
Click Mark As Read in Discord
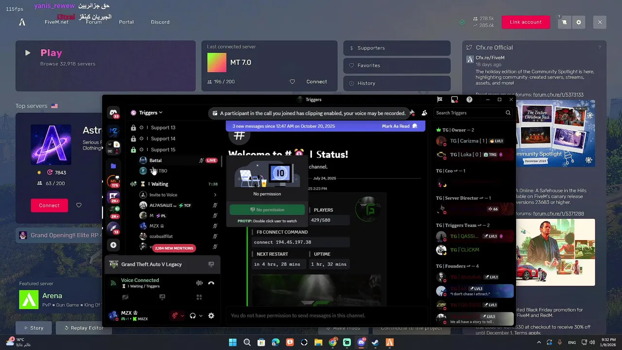pyautogui.click(x=399, y=126)
